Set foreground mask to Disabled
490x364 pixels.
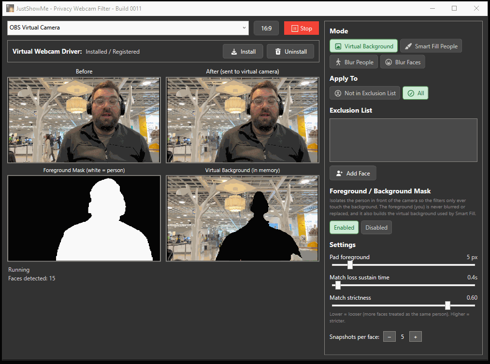click(376, 227)
